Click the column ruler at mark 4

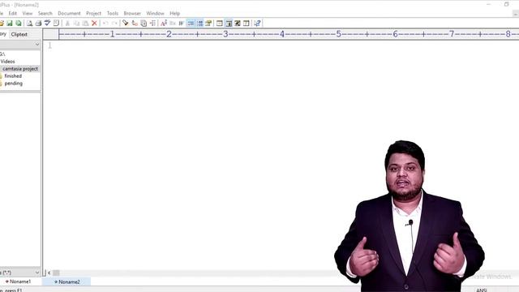tap(282, 34)
